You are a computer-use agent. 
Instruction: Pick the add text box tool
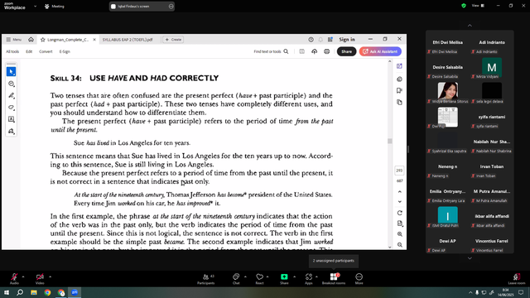pyautogui.click(x=11, y=119)
